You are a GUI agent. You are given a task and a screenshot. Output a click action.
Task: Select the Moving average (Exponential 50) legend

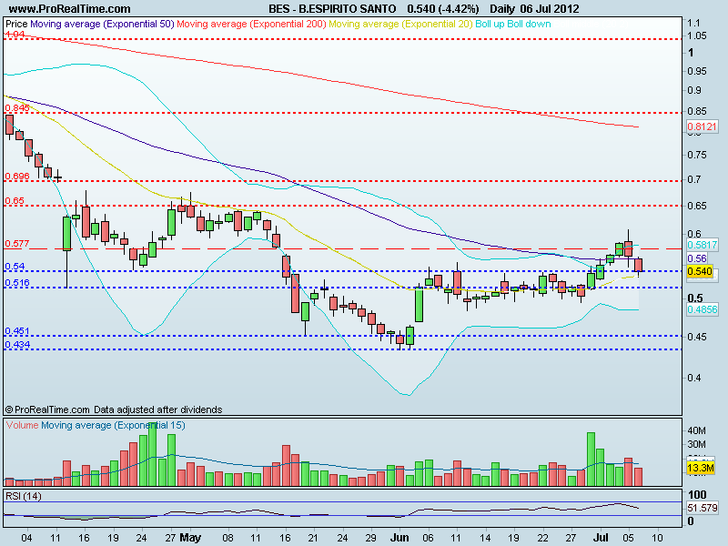click(102, 24)
